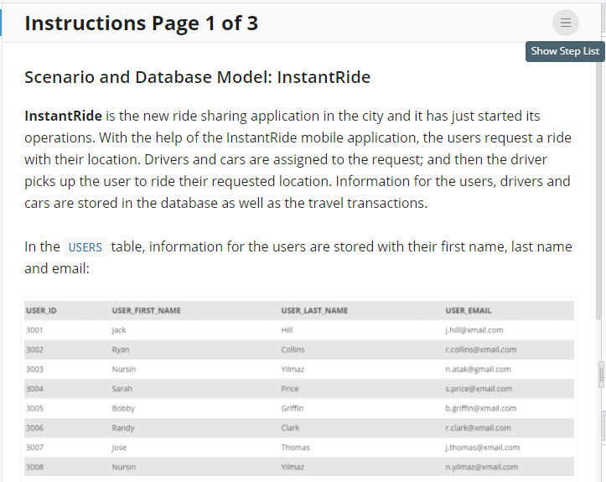Click first name Jose cell
Screen dimensions: 606x482
(x=119, y=448)
